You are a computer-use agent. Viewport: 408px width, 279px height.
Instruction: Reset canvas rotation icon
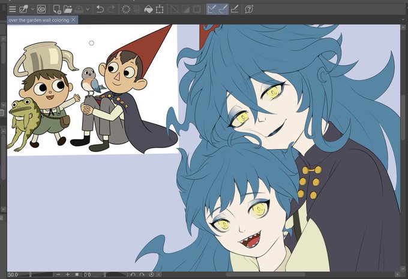pyautogui.click(x=151, y=274)
